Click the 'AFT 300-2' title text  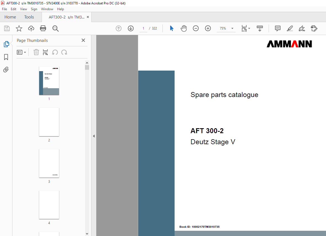[207, 131]
